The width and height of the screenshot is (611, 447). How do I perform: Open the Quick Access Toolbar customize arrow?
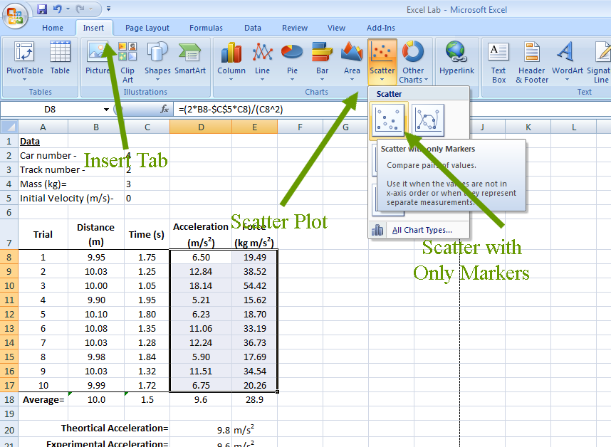109,9
